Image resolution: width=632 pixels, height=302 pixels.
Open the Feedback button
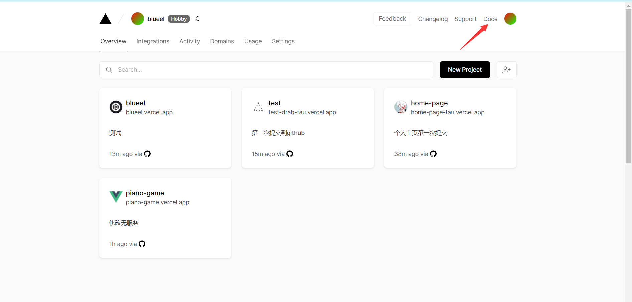coord(392,19)
